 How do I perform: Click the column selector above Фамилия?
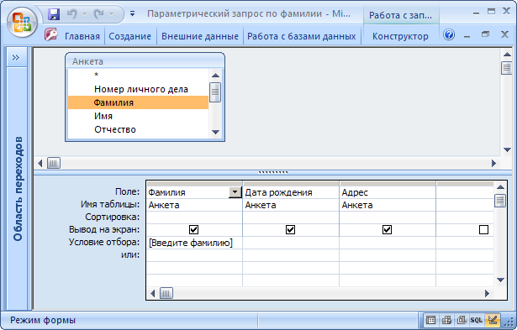coord(194,183)
